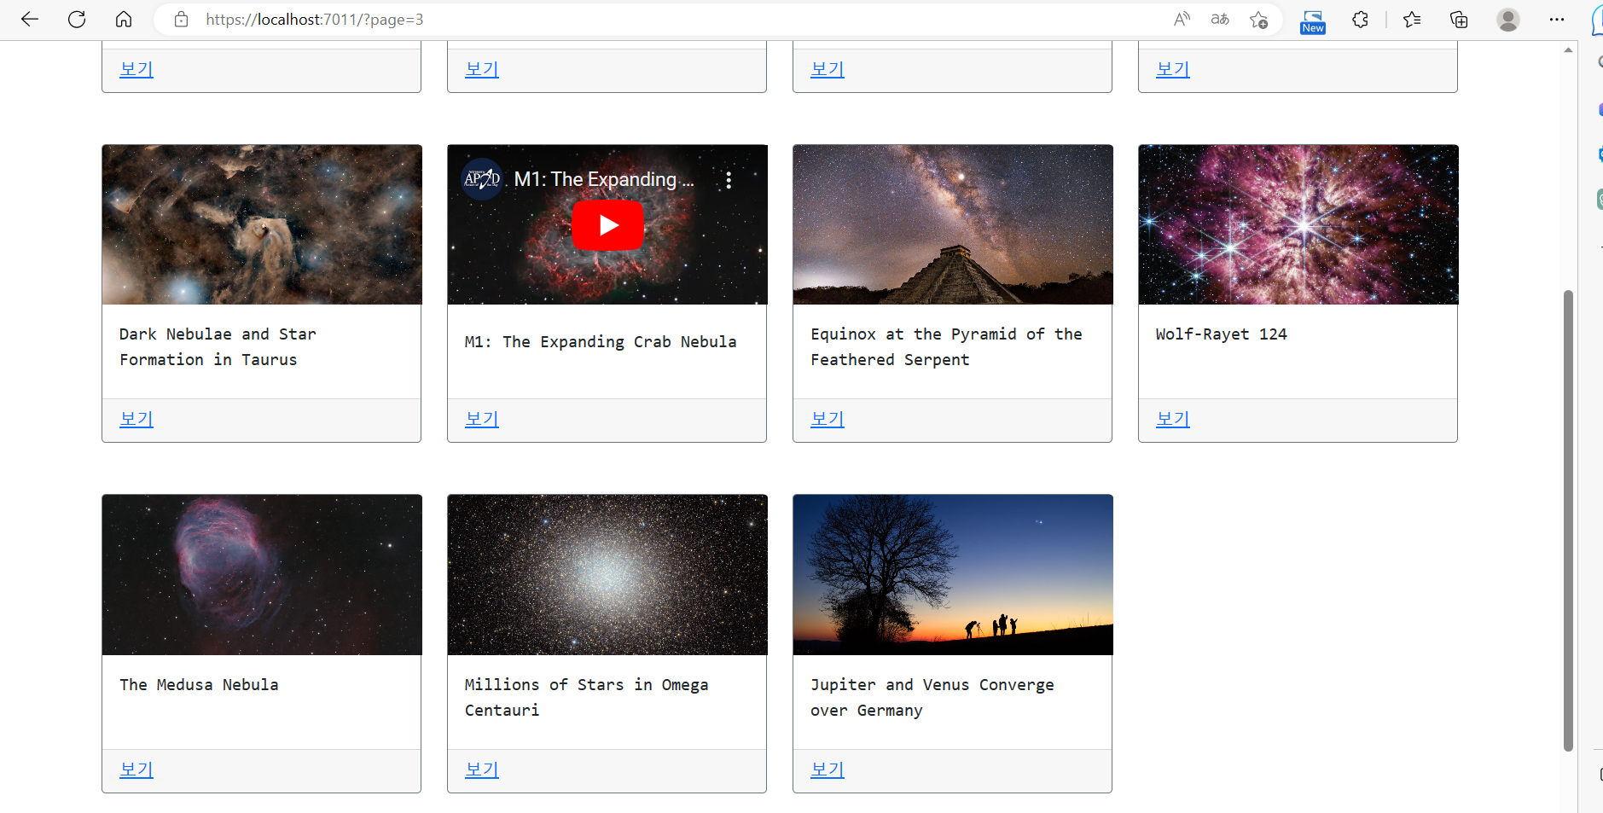Click the 'M1: The Expanding Crab Nebula' caption

tap(601, 342)
